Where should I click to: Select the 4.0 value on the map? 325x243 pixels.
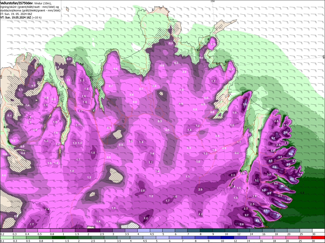tap(274, 167)
